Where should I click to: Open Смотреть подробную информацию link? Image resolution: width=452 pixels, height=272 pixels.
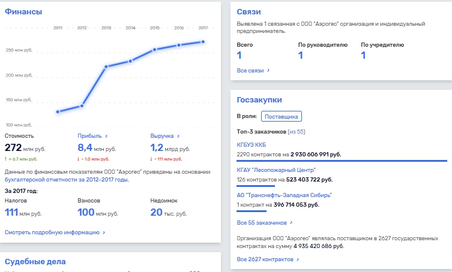coord(55,232)
